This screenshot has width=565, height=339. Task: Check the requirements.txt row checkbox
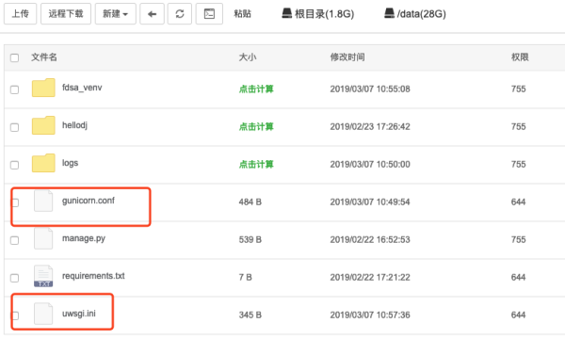[14, 278]
